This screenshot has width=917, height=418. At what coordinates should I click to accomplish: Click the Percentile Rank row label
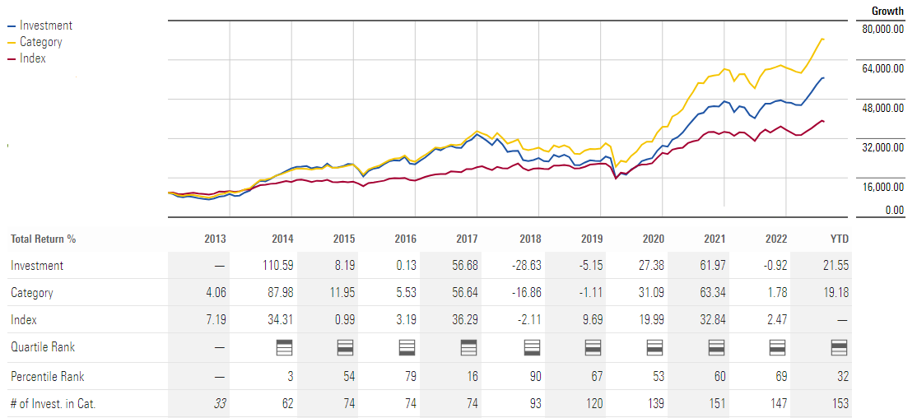point(47,376)
